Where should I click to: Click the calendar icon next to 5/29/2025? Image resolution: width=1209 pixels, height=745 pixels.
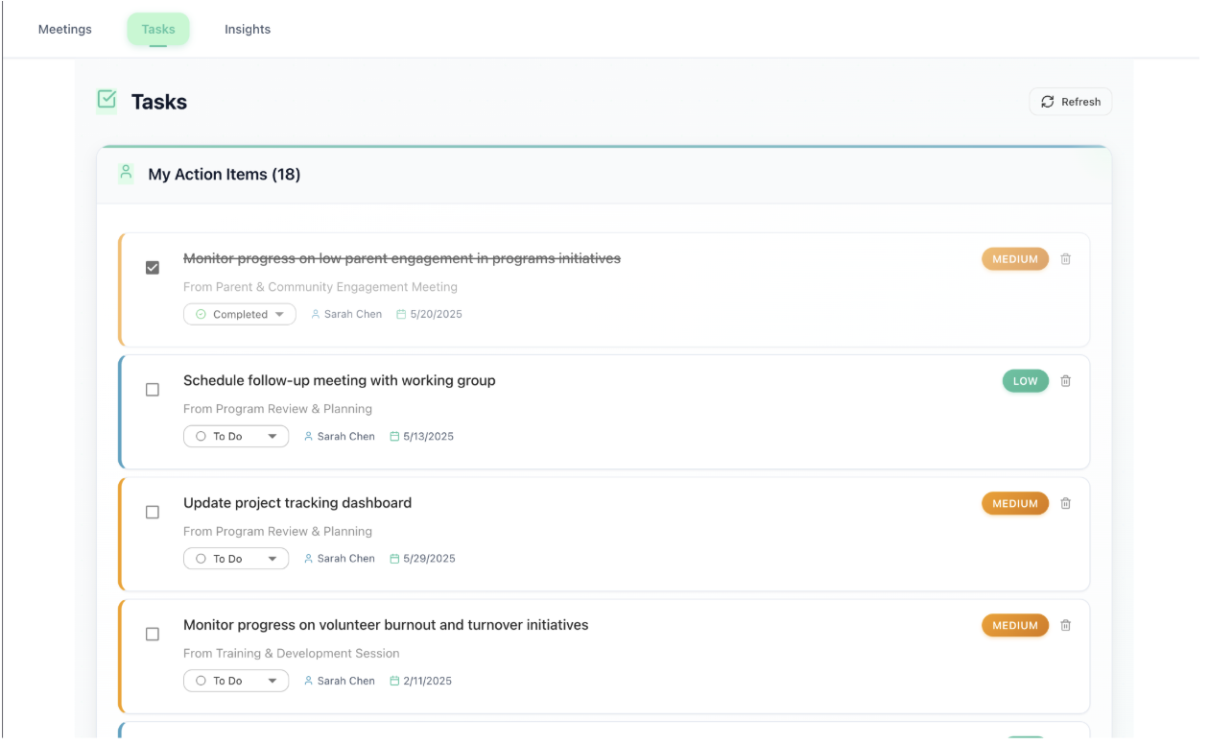pos(394,558)
